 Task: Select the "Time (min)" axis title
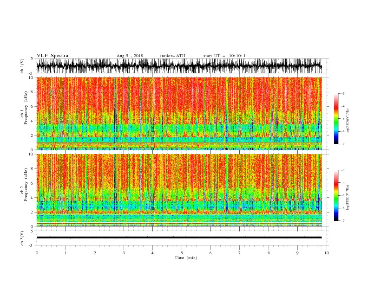coord(186,258)
